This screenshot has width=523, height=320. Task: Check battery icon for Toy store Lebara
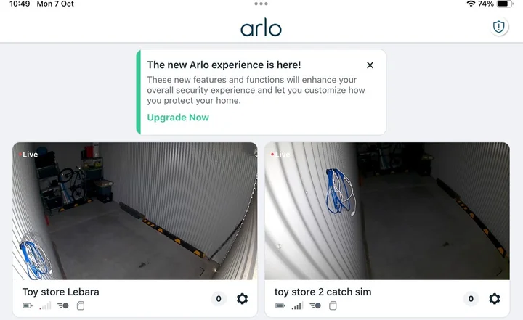[x=28, y=305]
